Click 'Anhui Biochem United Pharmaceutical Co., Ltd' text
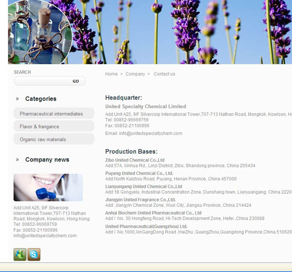The height and width of the screenshot is (272, 292). tap(153, 213)
